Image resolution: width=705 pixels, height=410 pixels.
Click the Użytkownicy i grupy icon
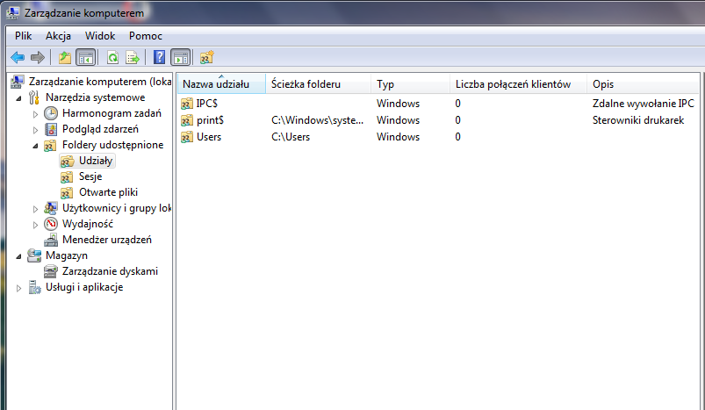51,208
